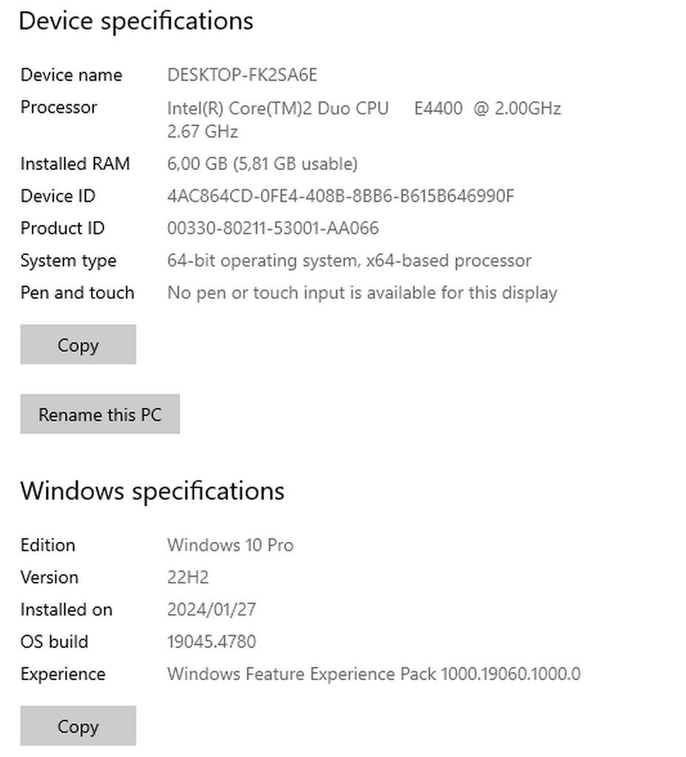Screen dimensions: 686x757
Task: Click the Pen and touch status text
Action: tap(362, 293)
